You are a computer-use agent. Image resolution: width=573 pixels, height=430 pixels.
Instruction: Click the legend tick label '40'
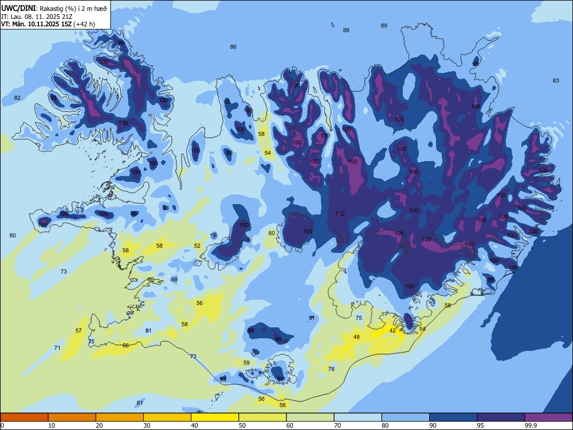point(194,425)
